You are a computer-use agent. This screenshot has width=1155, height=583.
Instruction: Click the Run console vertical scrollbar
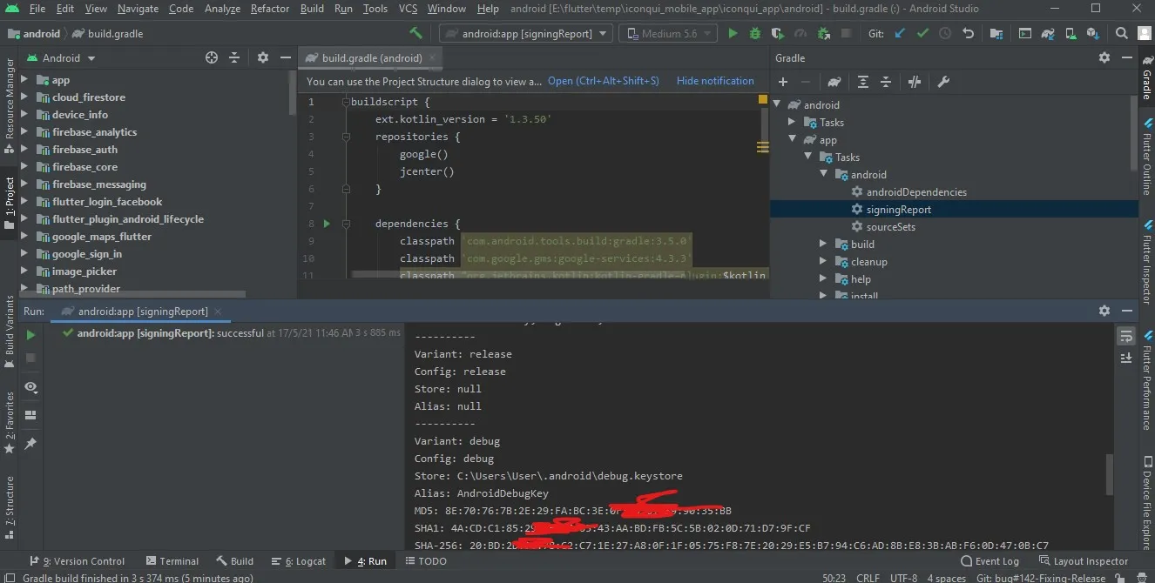tap(1109, 475)
